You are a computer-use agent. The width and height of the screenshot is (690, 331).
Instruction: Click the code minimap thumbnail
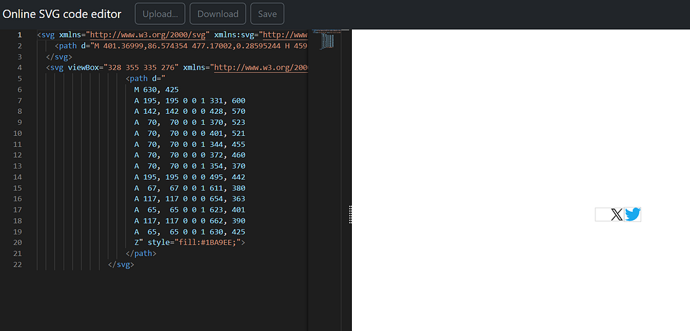tap(326, 39)
